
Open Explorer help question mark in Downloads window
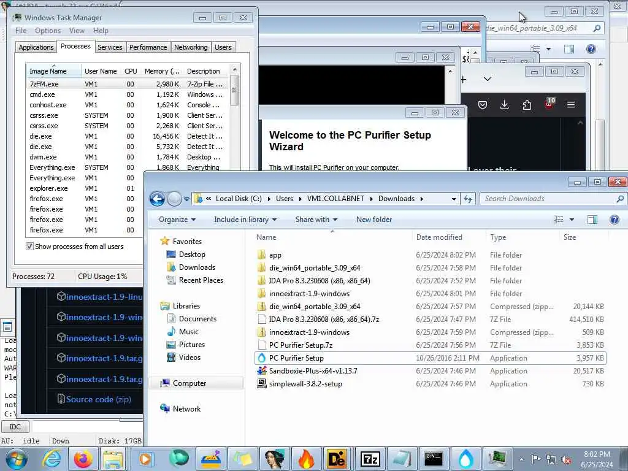(x=614, y=220)
